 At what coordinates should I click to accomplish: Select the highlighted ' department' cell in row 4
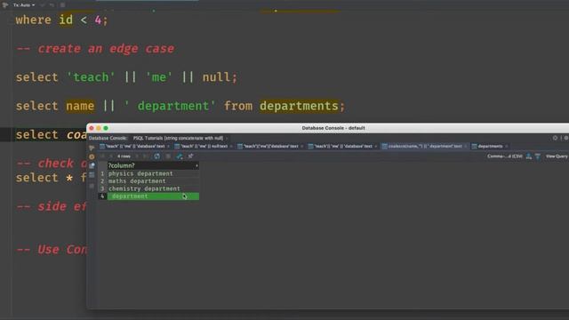[x=153, y=196]
